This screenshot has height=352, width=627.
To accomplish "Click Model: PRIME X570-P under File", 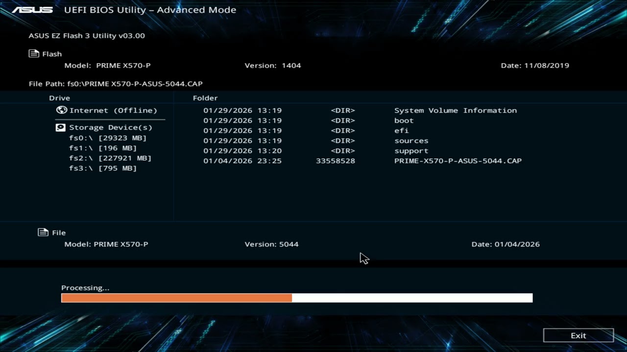I will click(106, 244).
